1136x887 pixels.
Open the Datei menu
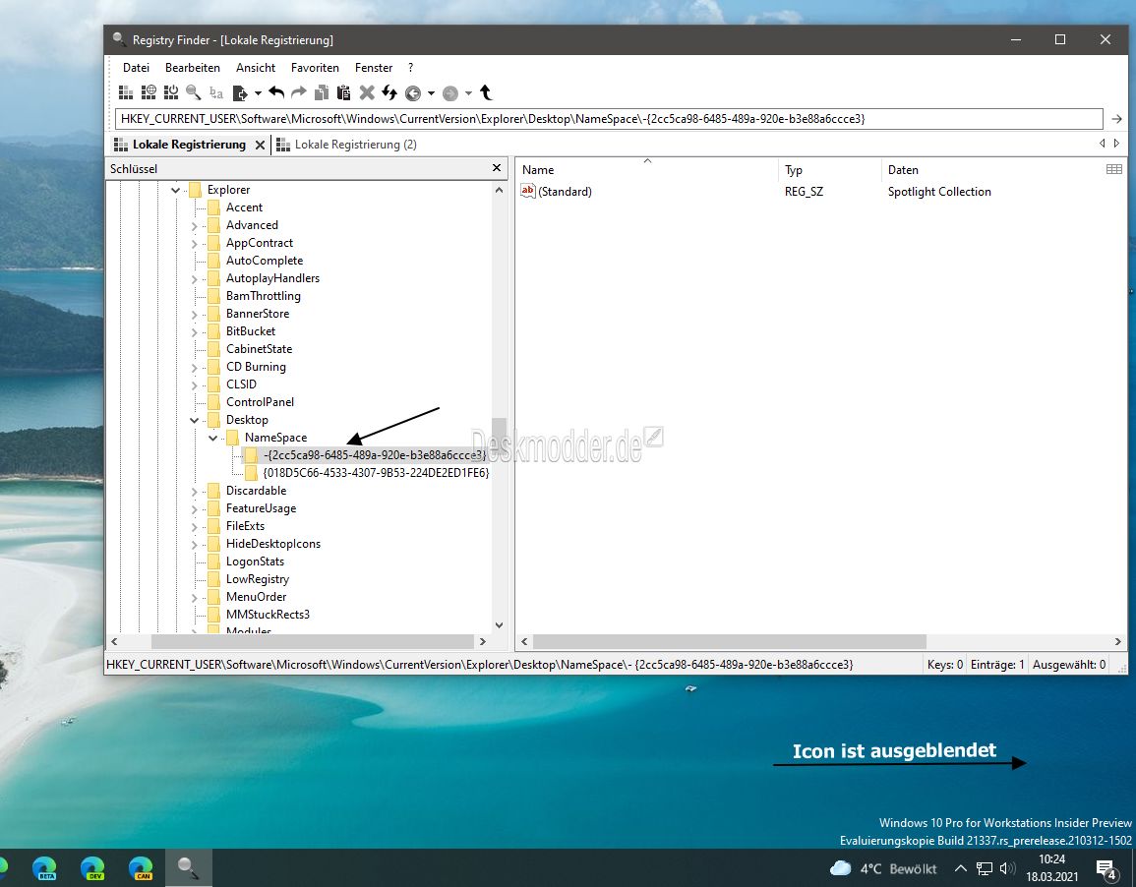point(136,67)
